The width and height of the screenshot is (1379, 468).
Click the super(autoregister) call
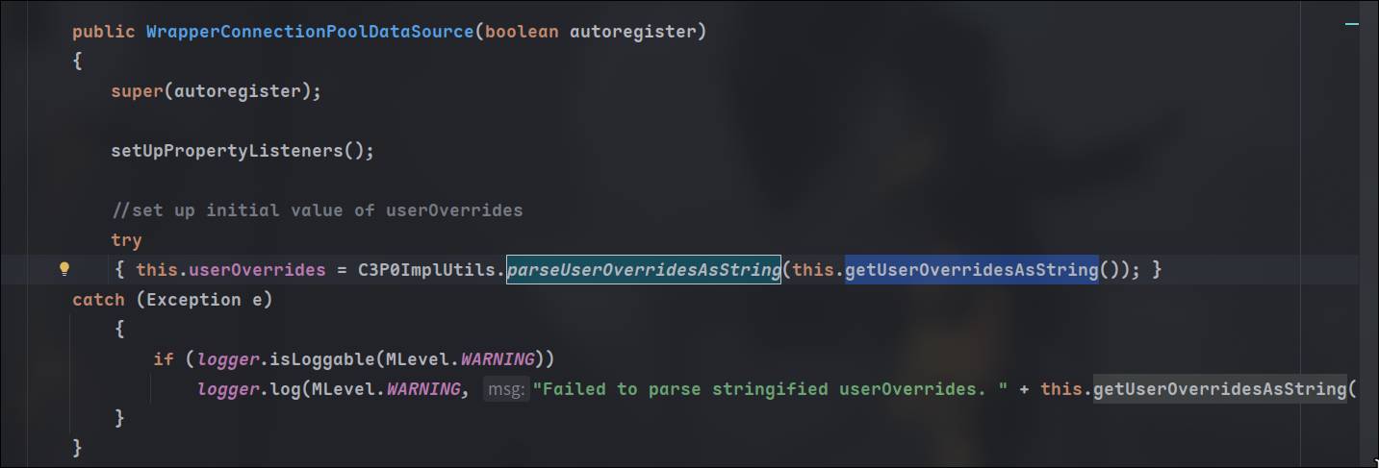(x=215, y=91)
